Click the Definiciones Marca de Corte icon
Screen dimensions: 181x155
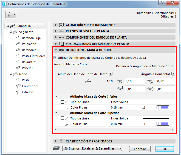tap(61, 50)
